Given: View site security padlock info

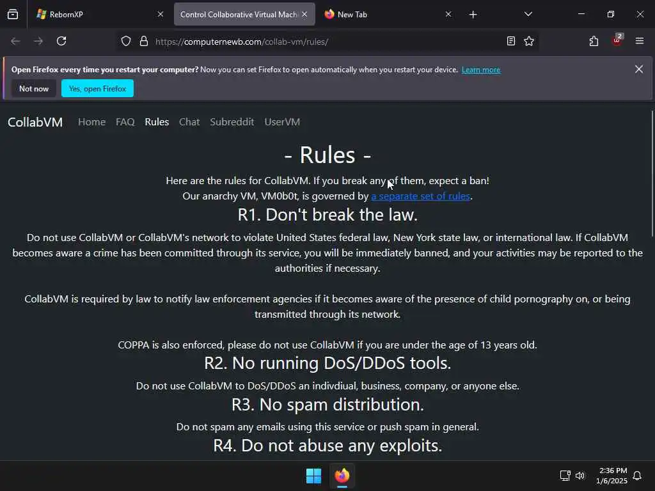Looking at the screenshot, I should click(144, 41).
